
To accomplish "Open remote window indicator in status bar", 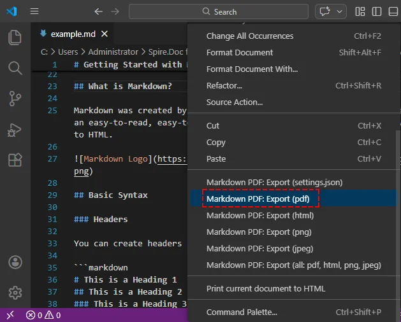I will pos(10,315).
